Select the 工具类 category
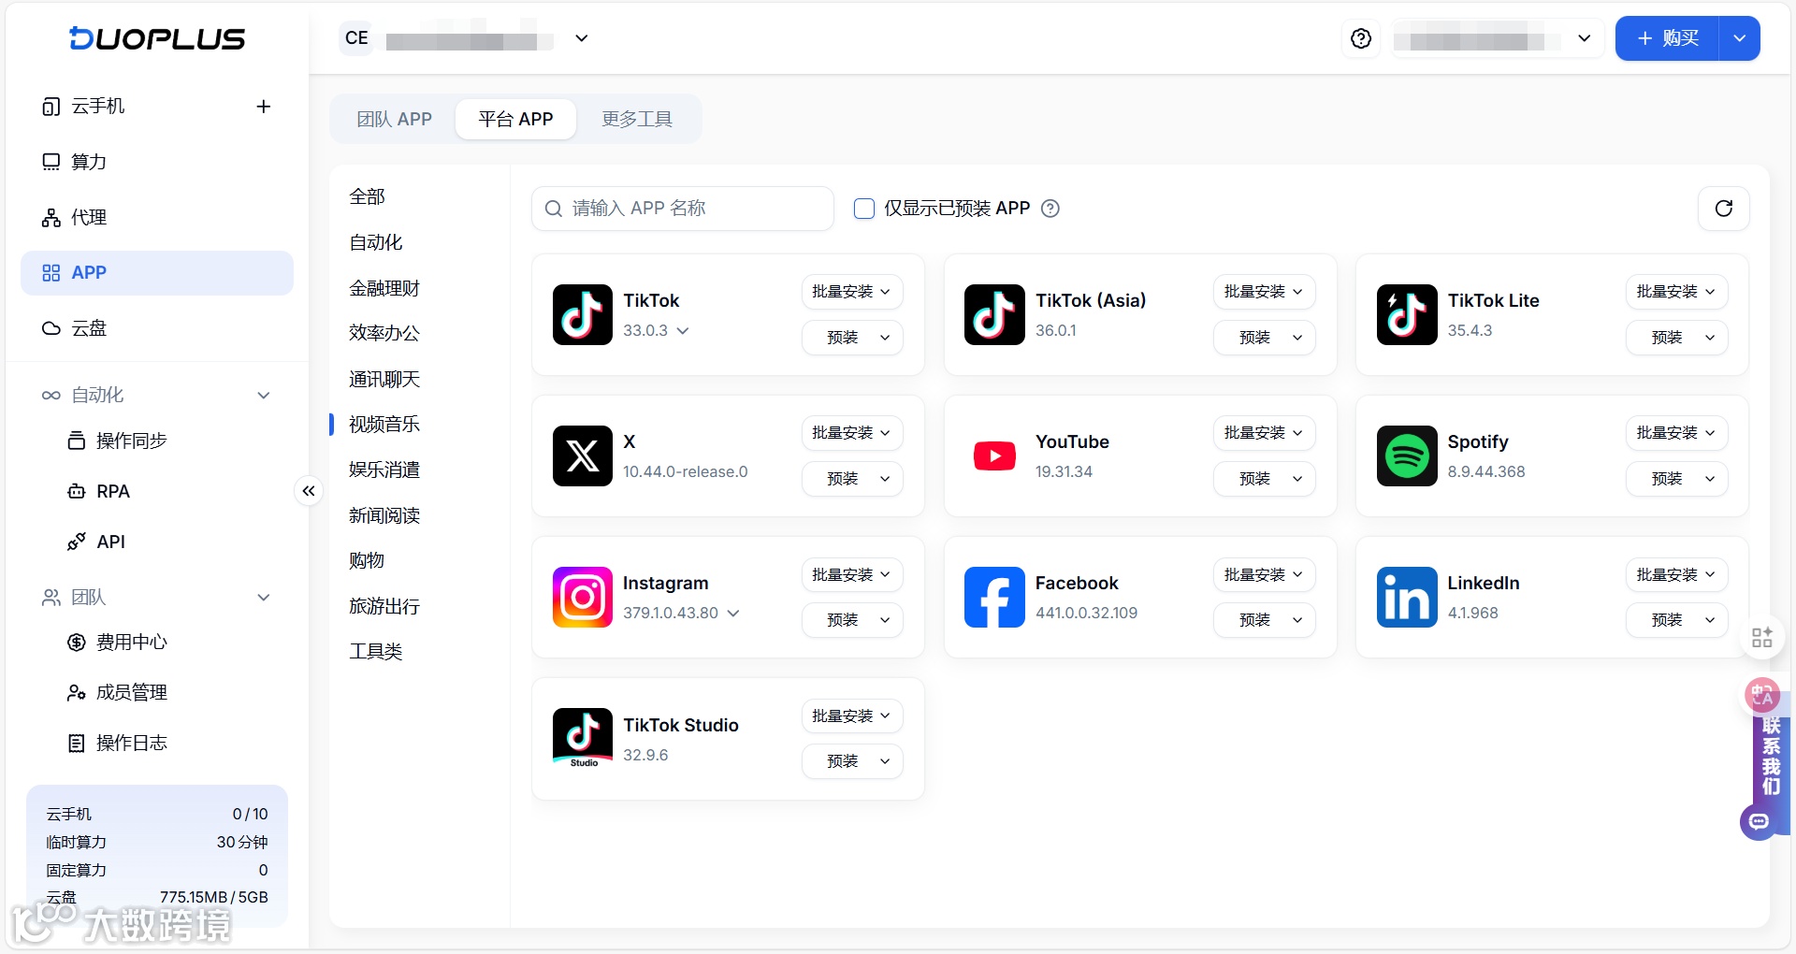 point(376,652)
